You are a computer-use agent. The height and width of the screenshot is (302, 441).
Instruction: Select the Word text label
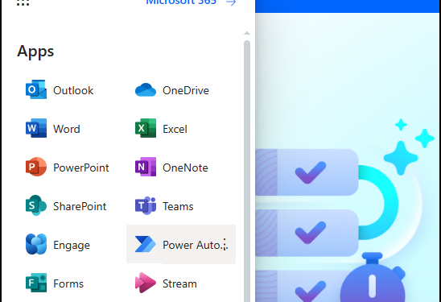point(67,129)
